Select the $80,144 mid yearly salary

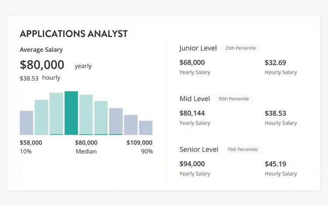192,113
